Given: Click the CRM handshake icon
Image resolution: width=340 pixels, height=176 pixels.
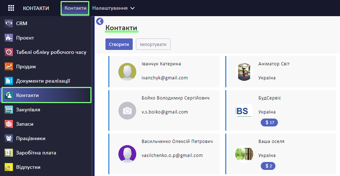Looking at the screenshot, I should pos(9,23).
